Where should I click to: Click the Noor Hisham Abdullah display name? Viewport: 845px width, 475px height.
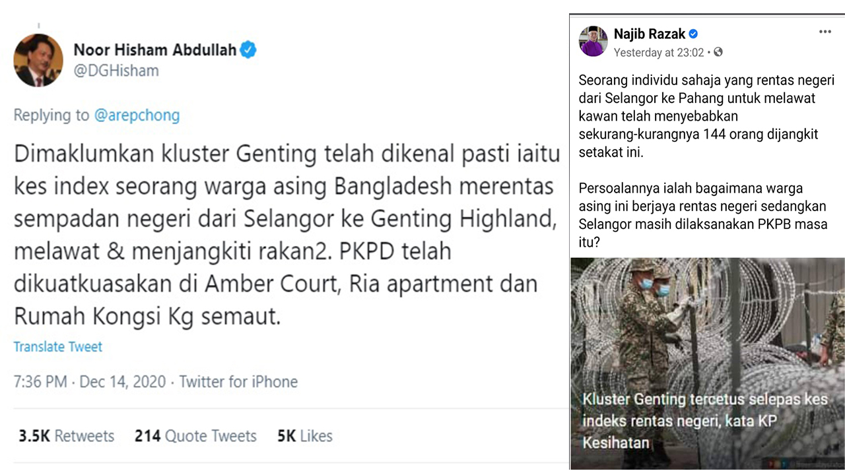click(154, 49)
